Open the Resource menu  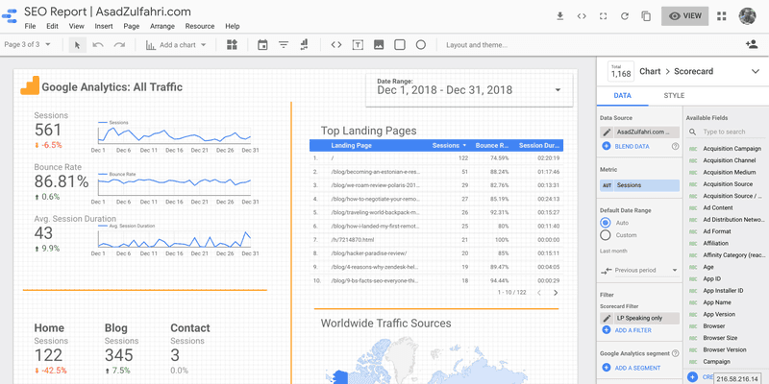tap(200, 27)
